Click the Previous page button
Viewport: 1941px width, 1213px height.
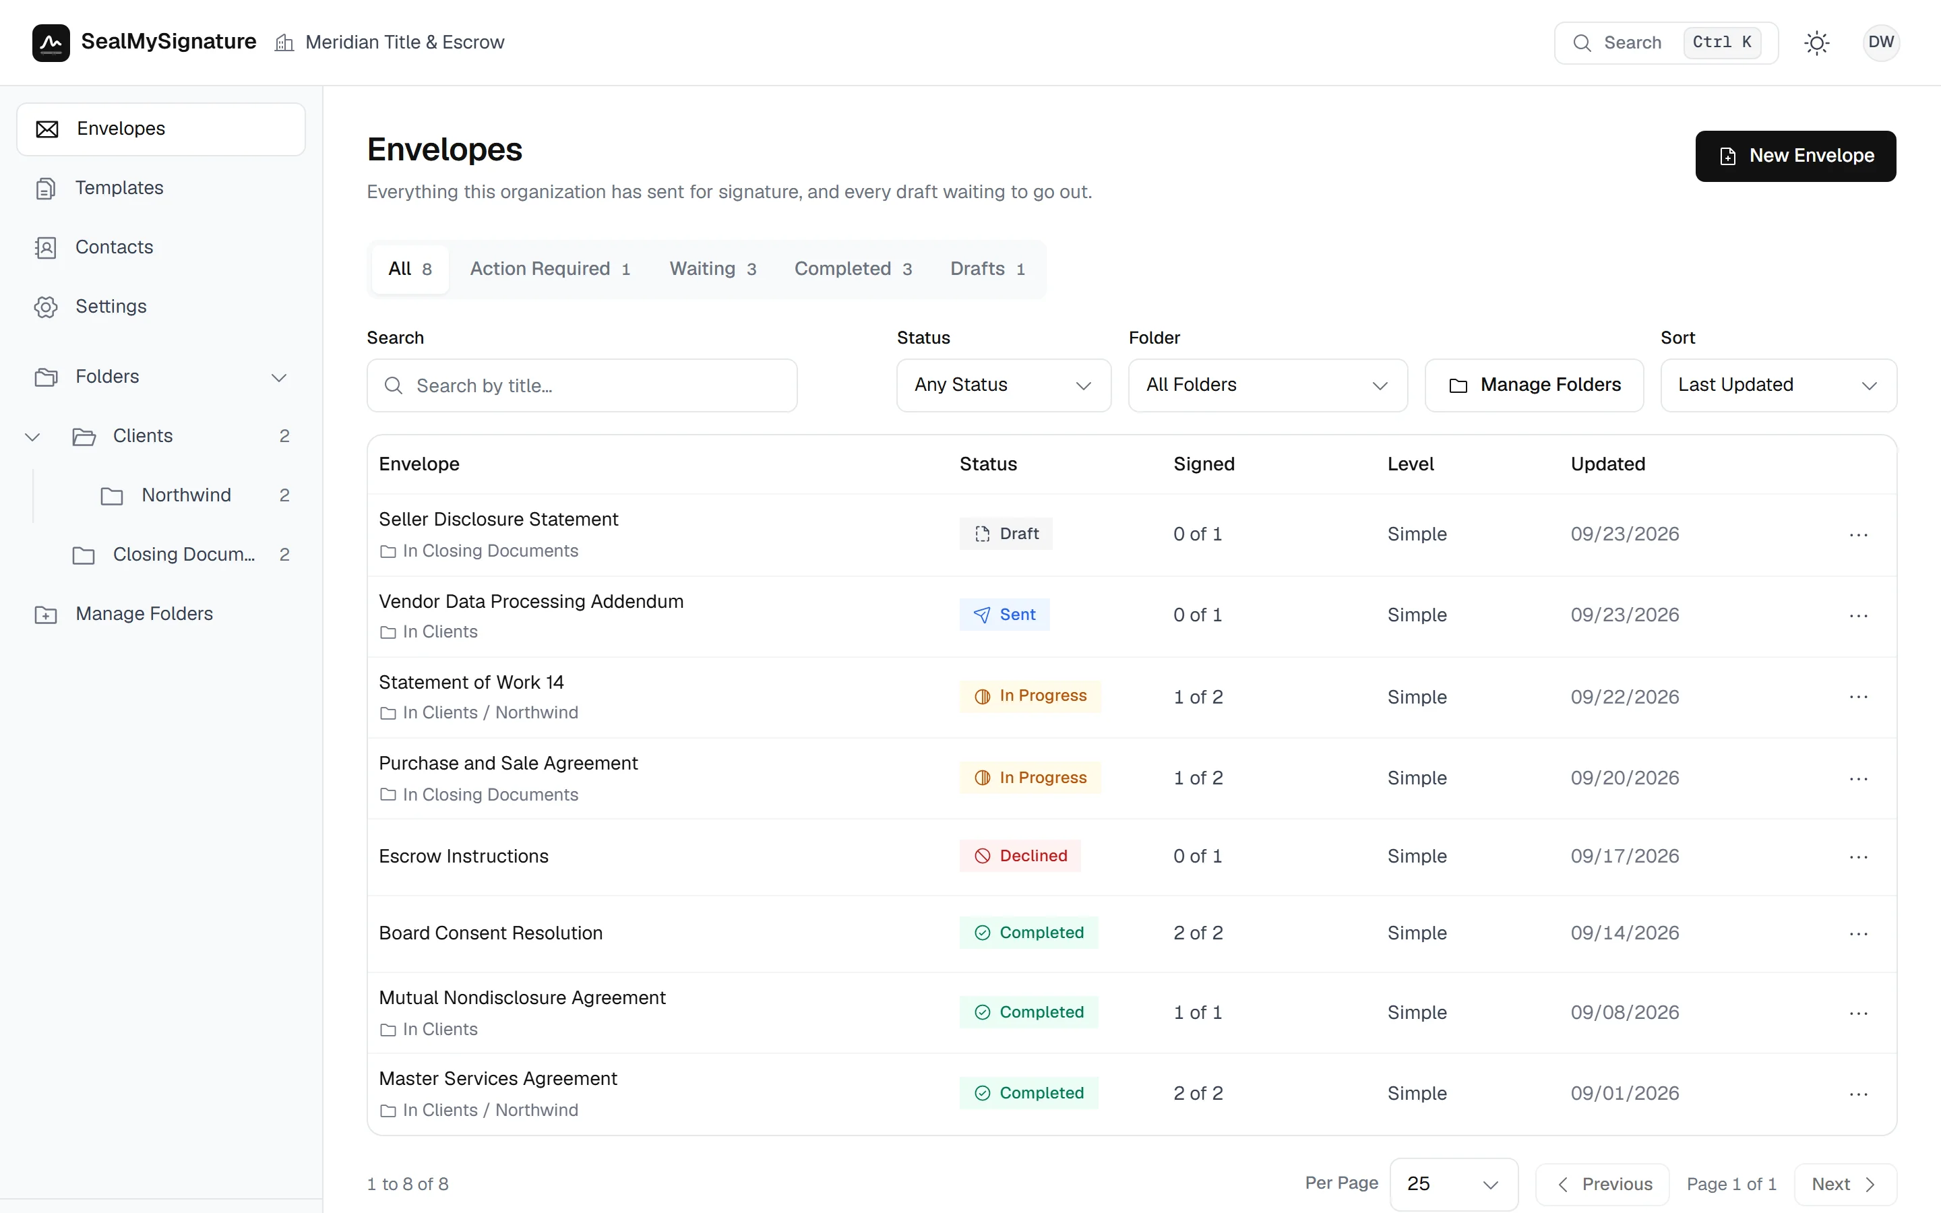(1603, 1184)
